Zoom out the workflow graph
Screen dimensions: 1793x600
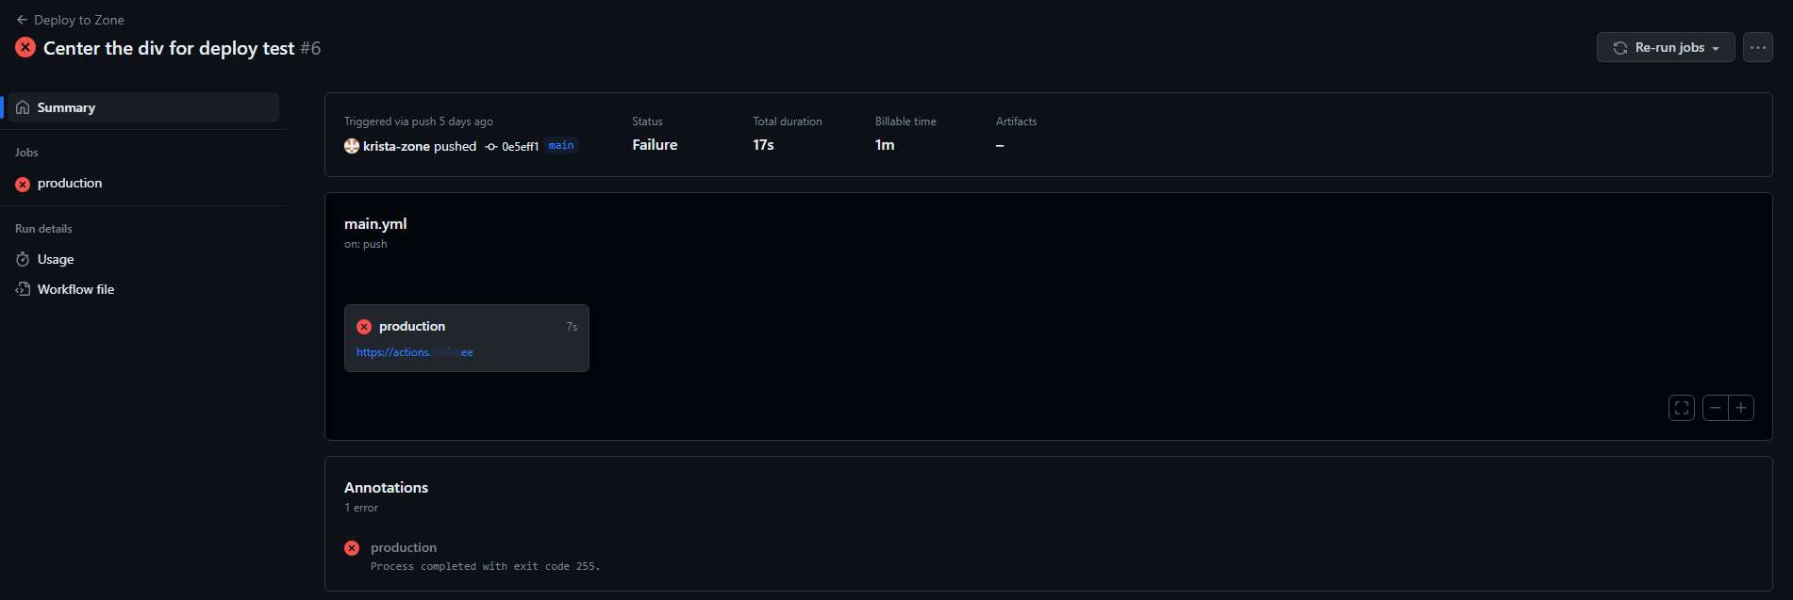tap(1715, 408)
